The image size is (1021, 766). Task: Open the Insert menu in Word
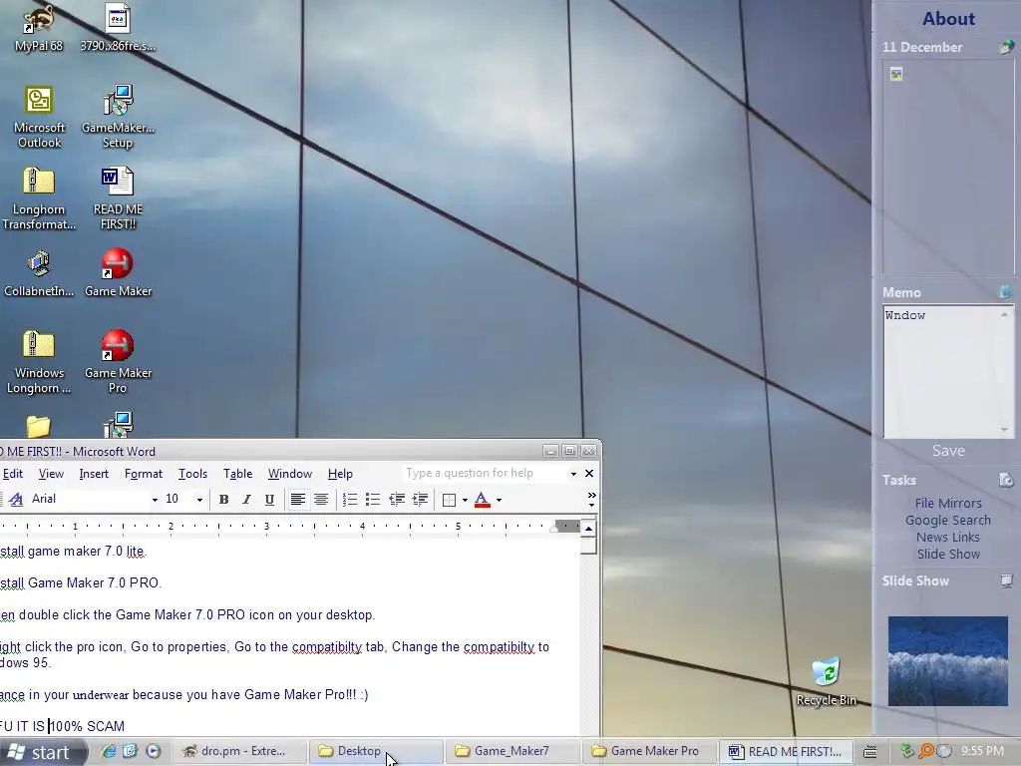click(x=94, y=474)
